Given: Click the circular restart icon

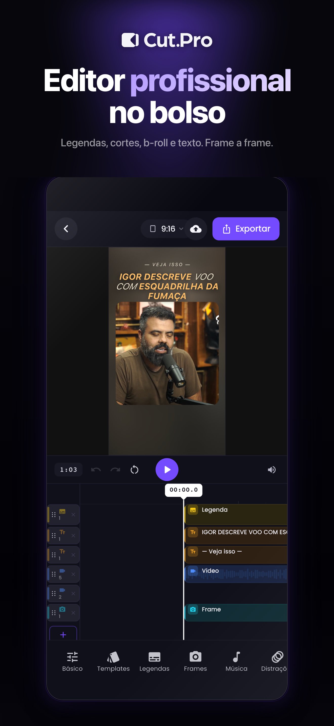Looking at the screenshot, I should pyautogui.click(x=134, y=470).
